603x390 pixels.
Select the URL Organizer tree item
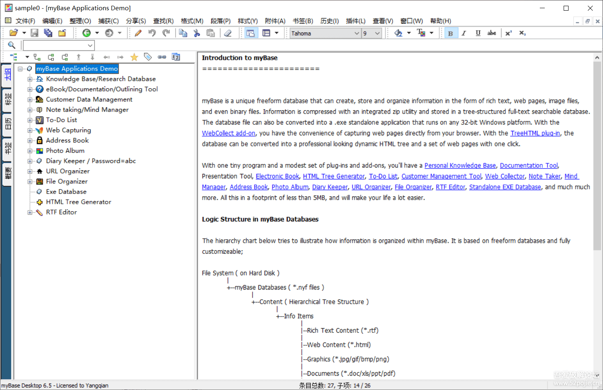(x=68, y=171)
